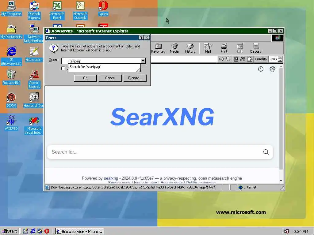Image resolution: width=314 pixels, height=235 pixels.
Task: Click the browser address bar
Action: click(x=184, y=59)
